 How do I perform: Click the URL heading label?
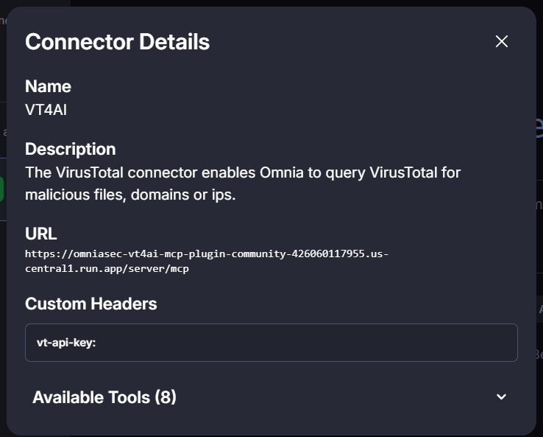(x=40, y=234)
